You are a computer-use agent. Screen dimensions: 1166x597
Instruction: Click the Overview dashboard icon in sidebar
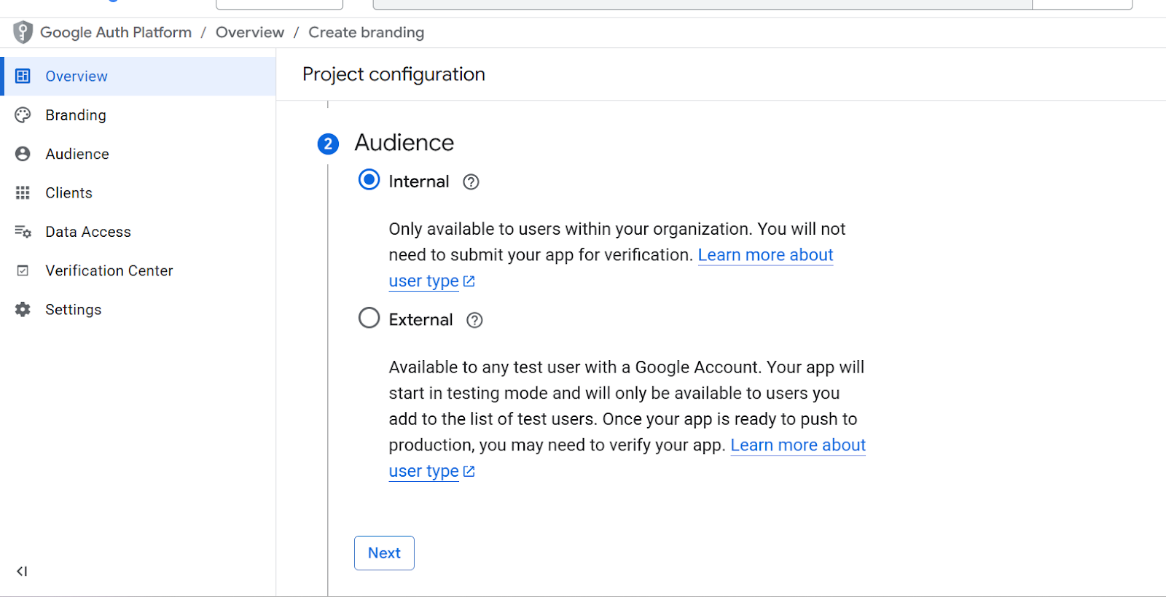(23, 77)
